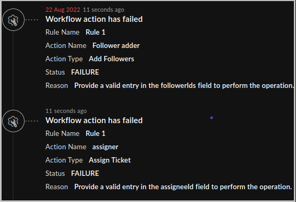This screenshot has width=296, height=202.
Task: Click the workflow gear icon for assigner entry
Action: pyautogui.click(x=13, y=121)
